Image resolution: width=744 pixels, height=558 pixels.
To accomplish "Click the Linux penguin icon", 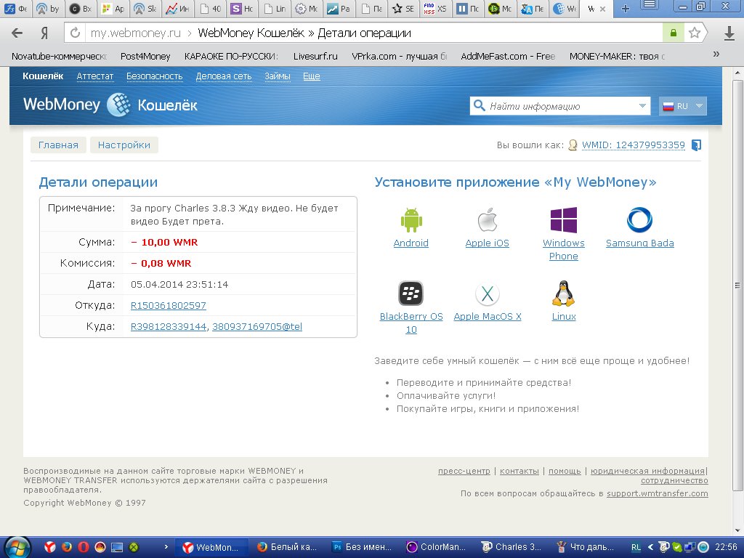I will click(x=563, y=294).
